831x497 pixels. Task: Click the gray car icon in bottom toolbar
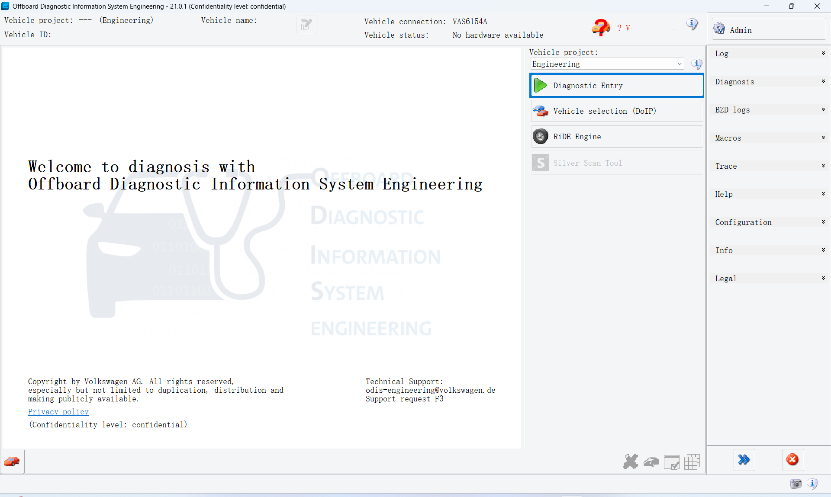click(x=651, y=462)
